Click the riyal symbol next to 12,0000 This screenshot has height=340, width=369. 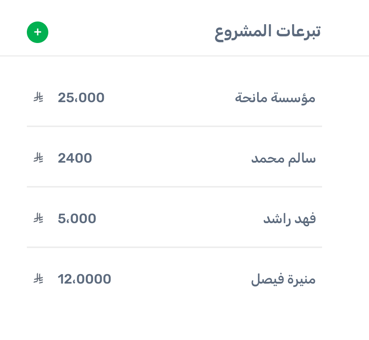pos(38,280)
